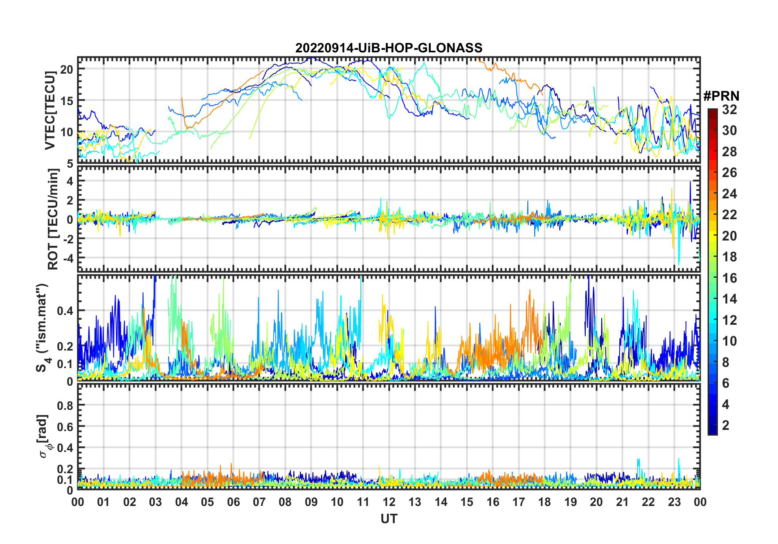Select the #PRN colorbar title
This screenshot has width=778, height=544.
point(721,96)
